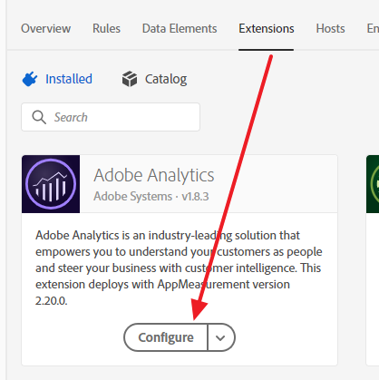Image resolution: width=379 pixels, height=380 pixels.
Task: Browse the extension Catalog label
Action: pos(166,79)
